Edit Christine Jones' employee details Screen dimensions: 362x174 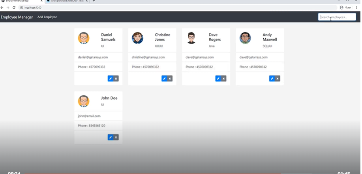164,79
